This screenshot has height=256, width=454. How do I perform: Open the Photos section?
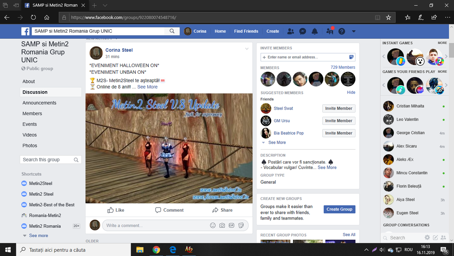[51, 145]
